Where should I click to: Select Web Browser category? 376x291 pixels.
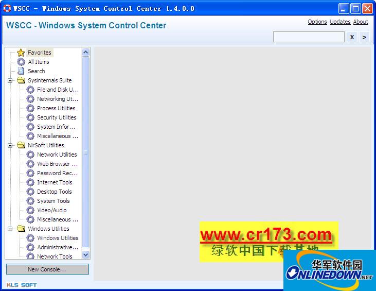point(57,164)
